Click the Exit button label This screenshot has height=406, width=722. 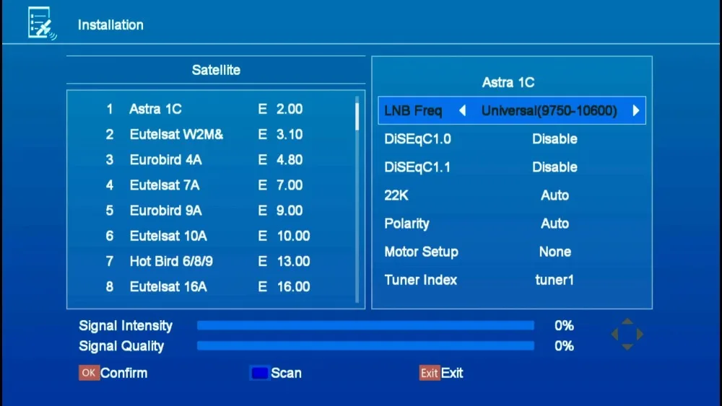point(452,373)
